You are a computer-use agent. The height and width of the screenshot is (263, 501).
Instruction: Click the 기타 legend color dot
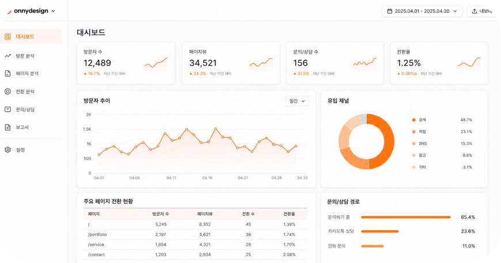pos(414,167)
